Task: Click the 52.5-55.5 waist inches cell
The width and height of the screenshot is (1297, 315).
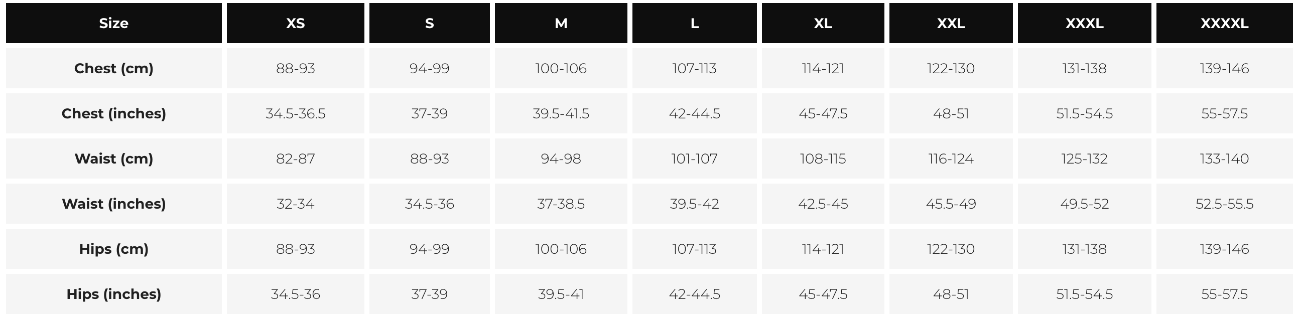Action: pyautogui.click(x=1224, y=204)
